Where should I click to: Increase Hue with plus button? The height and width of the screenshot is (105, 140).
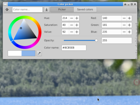coord(77,18)
